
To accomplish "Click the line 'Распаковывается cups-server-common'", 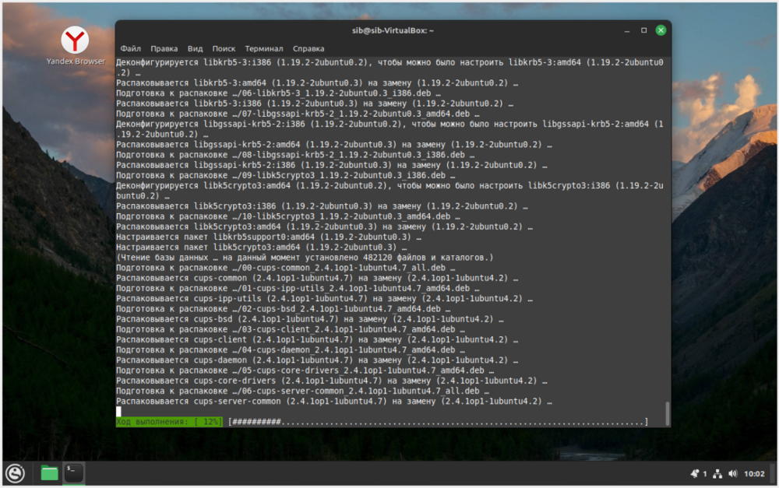I will [334, 402].
